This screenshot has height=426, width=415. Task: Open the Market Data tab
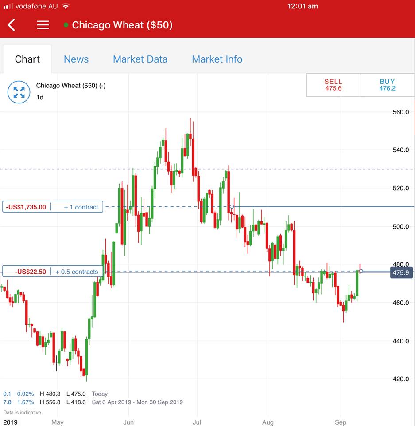point(140,59)
